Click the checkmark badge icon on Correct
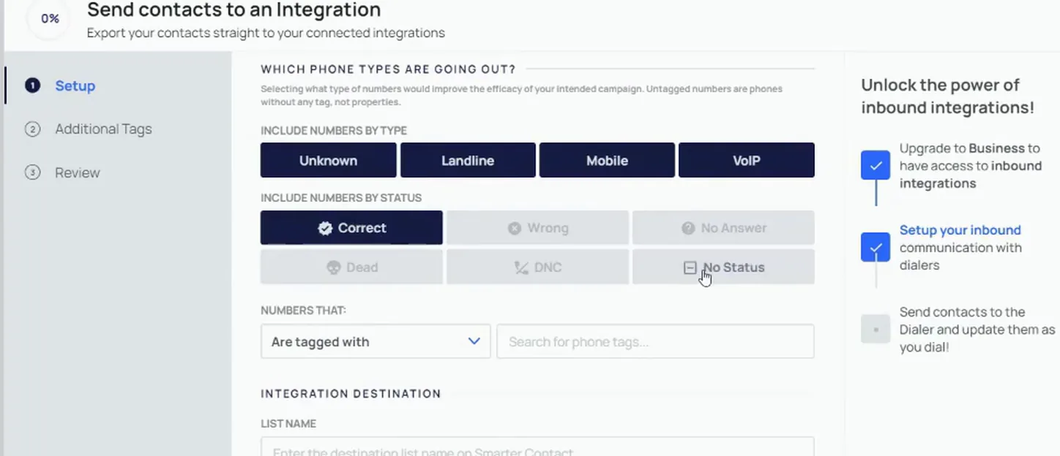 pos(325,228)
